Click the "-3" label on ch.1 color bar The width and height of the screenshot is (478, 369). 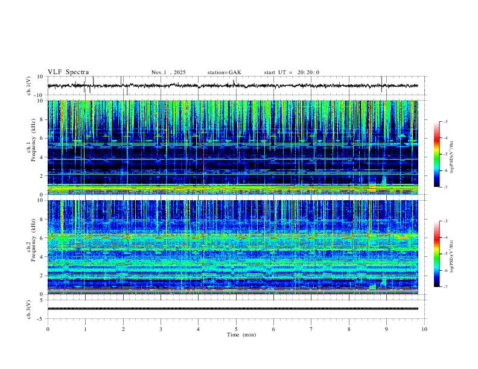tap(445, 121)
